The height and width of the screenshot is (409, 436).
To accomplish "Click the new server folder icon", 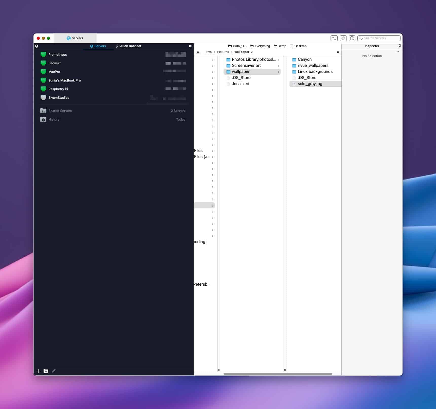I will point(46,371).
